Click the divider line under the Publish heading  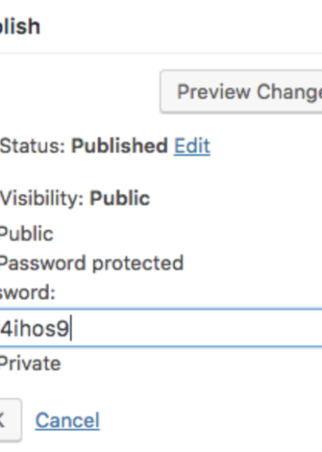click(161, 53)
